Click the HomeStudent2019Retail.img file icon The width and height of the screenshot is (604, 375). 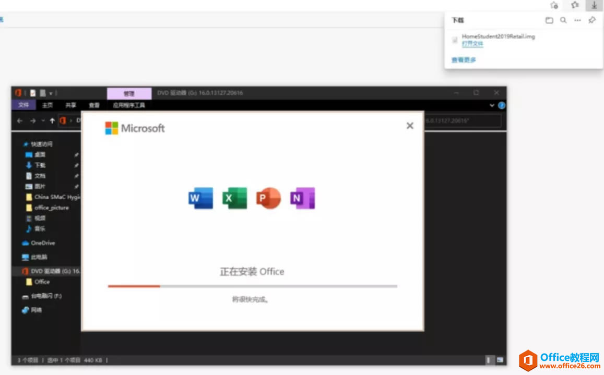click(455, 40)
